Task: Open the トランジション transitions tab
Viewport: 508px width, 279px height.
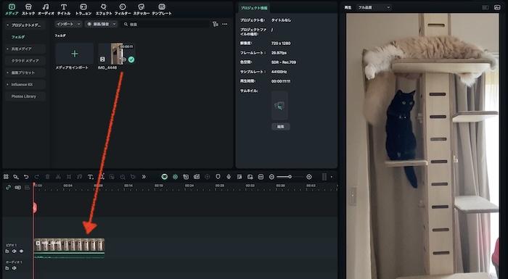Action: click(83, 9)
